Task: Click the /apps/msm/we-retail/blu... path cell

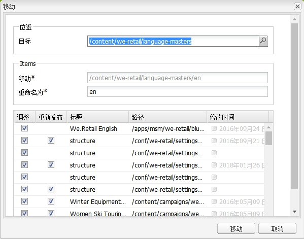Action: click(x=168, y=129)
